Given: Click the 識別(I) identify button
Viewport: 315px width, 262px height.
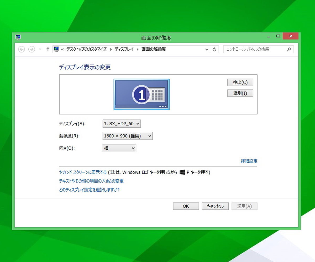Looking at the screenshot, I should click(x=240, y=93).
